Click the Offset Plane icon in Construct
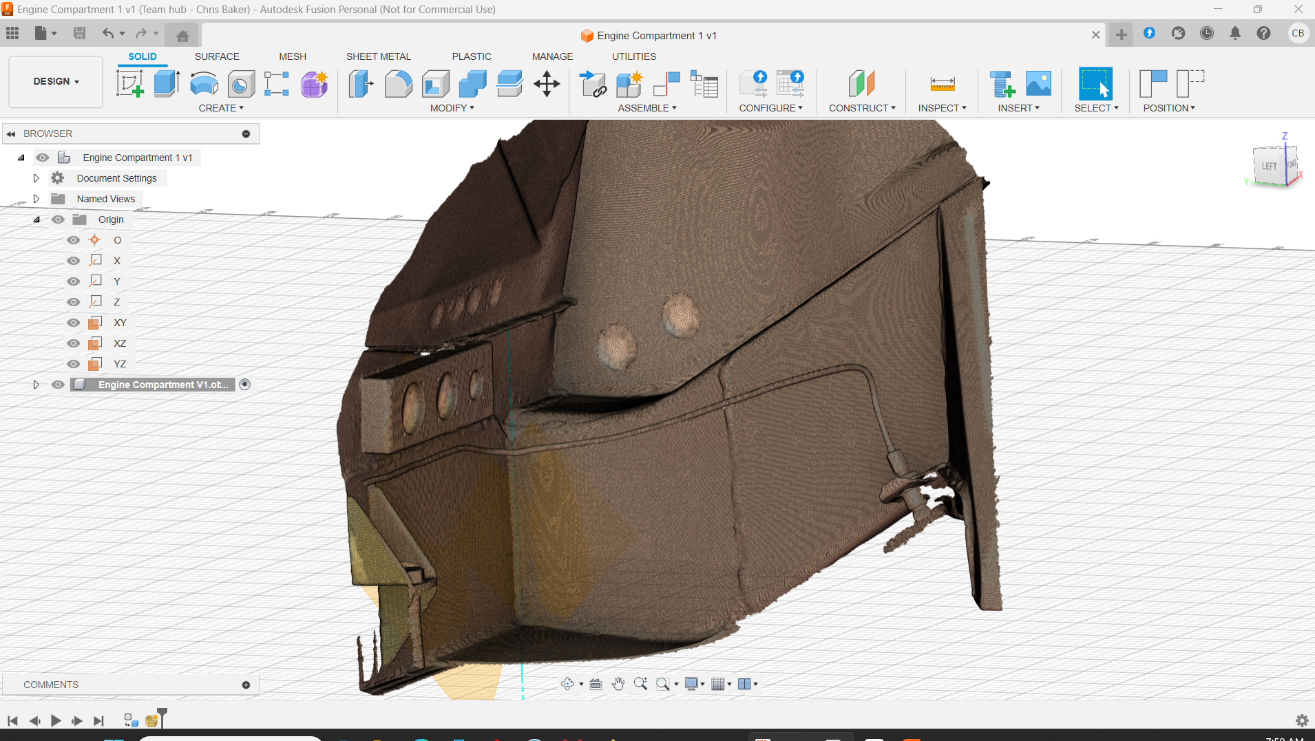Image resolution: width=1315 pixels, height=741 pixels. (861, 84)
